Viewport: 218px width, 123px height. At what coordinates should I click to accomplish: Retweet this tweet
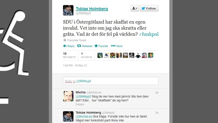85,46
